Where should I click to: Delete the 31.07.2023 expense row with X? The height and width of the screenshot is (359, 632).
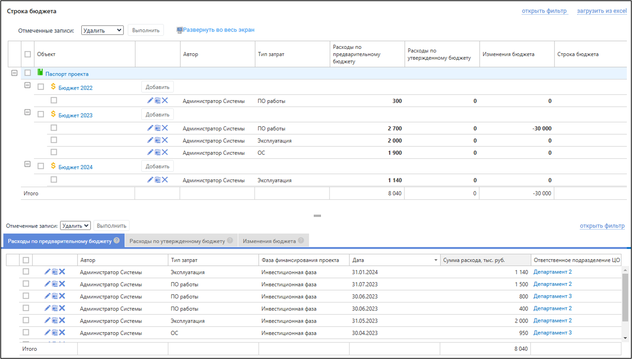pyautogui.click(x=62, y=284)
